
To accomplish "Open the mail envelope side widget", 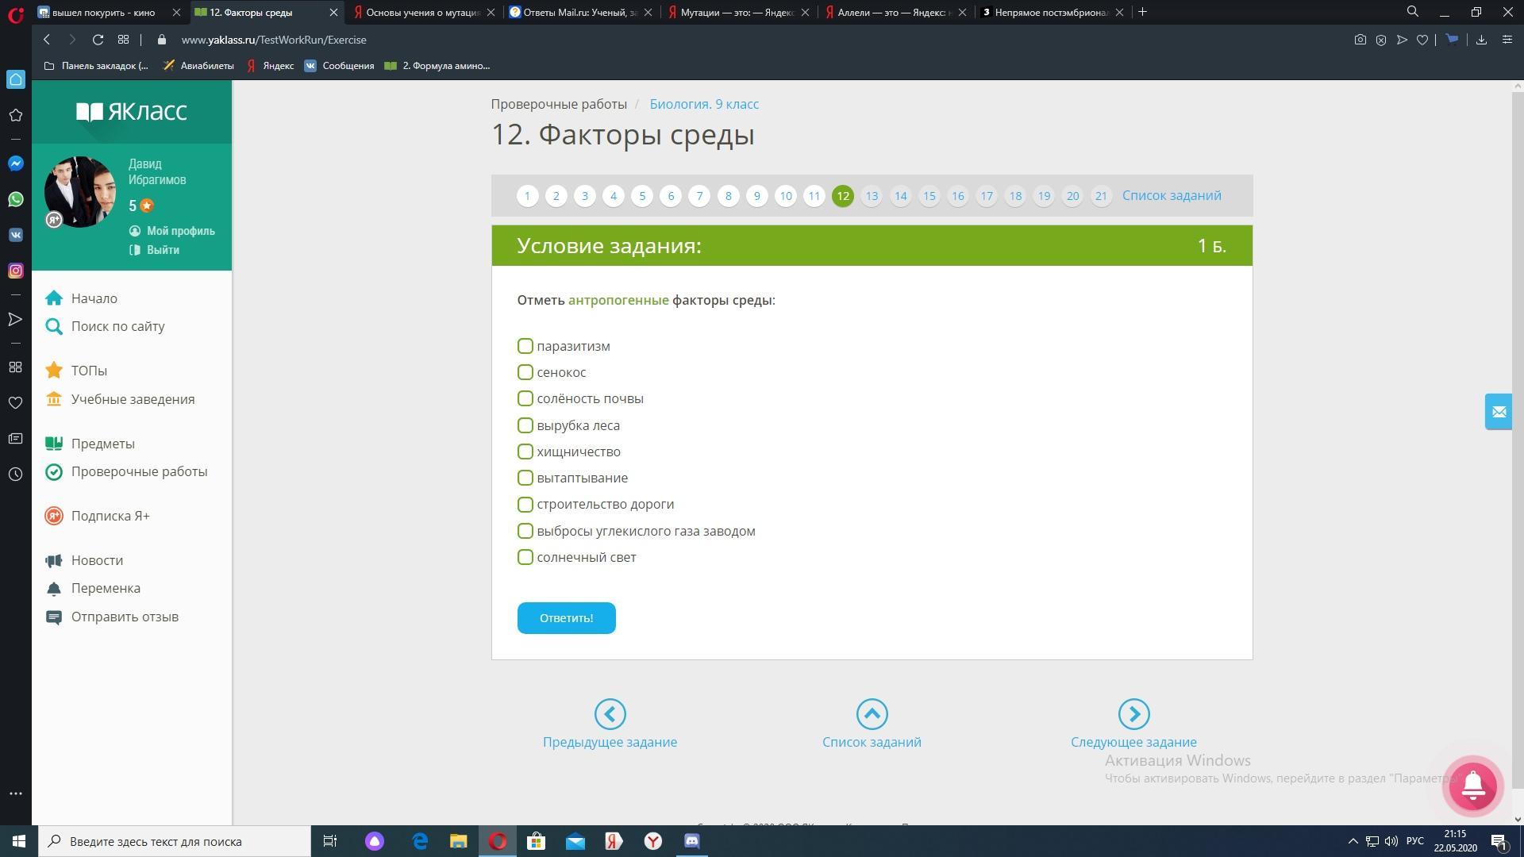I will [1499, 412].
